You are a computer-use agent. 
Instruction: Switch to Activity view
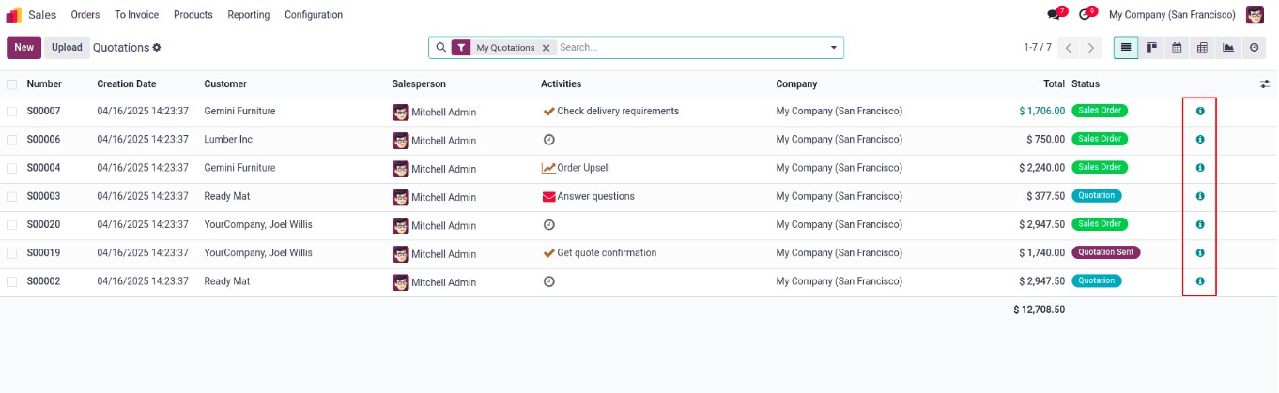(1254, 48)
